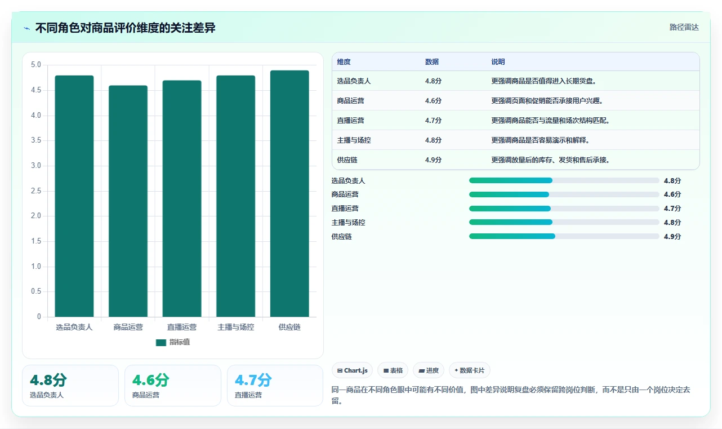Select 选品负责人 cell in table

(x=354, y=81)
